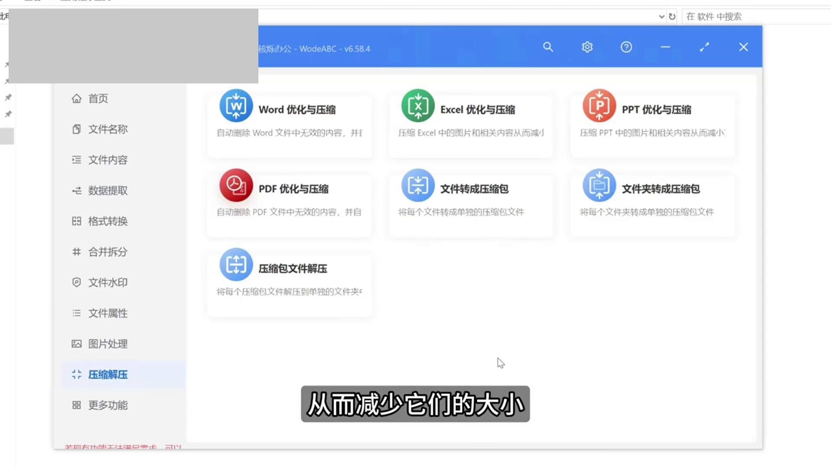Select 文件名称 sidebar item
Viewport: 831px width, 467px height.
[x=107, y=129]
